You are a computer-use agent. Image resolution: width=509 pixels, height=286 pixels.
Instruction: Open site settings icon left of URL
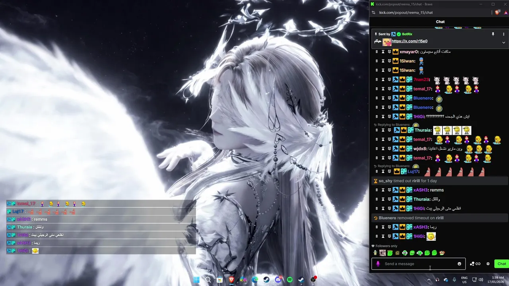tap(373, 12)
